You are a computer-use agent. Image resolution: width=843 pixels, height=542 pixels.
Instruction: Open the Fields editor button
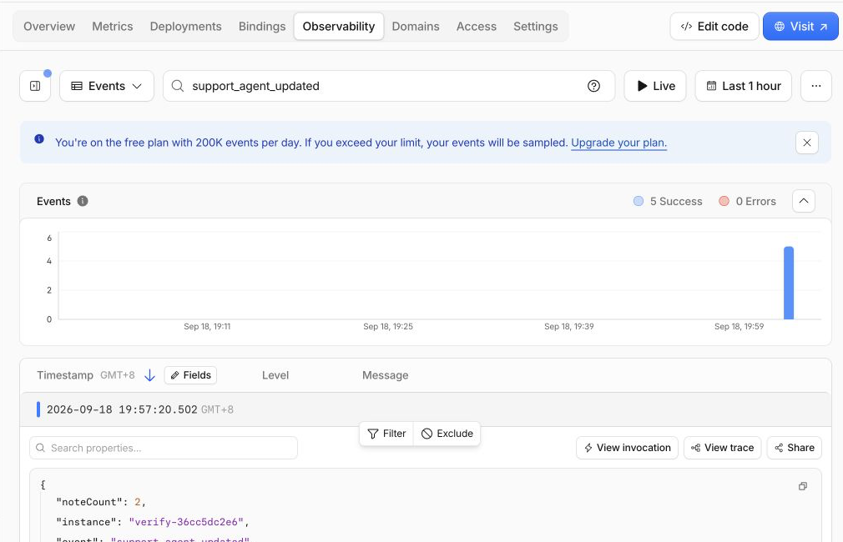tap(190, 375)
